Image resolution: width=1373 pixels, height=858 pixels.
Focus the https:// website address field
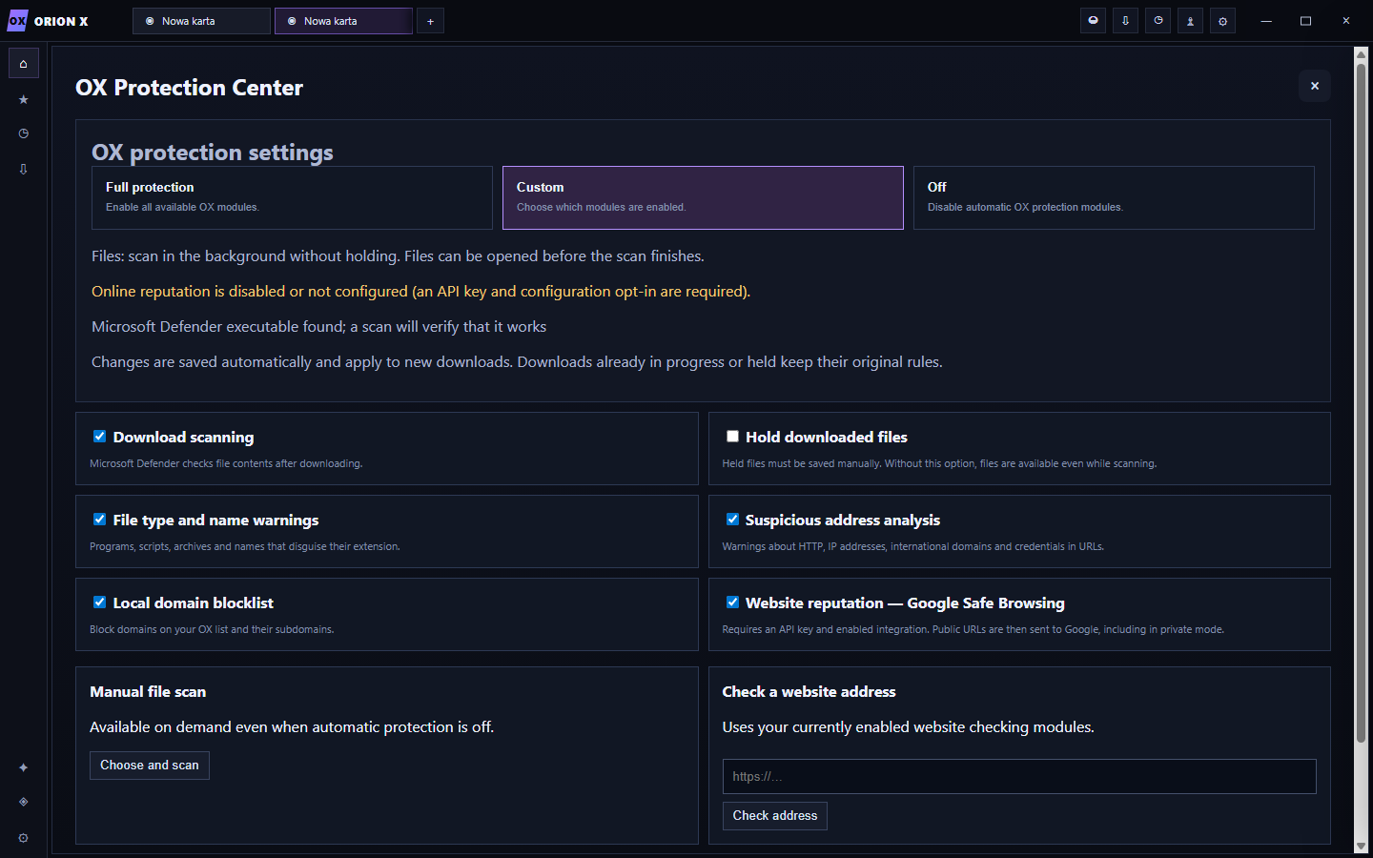click(1019, 776)
